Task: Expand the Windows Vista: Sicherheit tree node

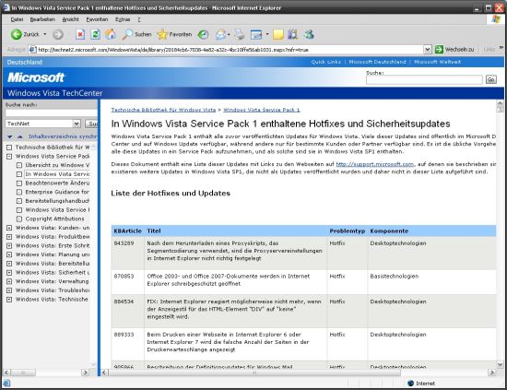Action: pyautogui.click(x=9, y=273)
